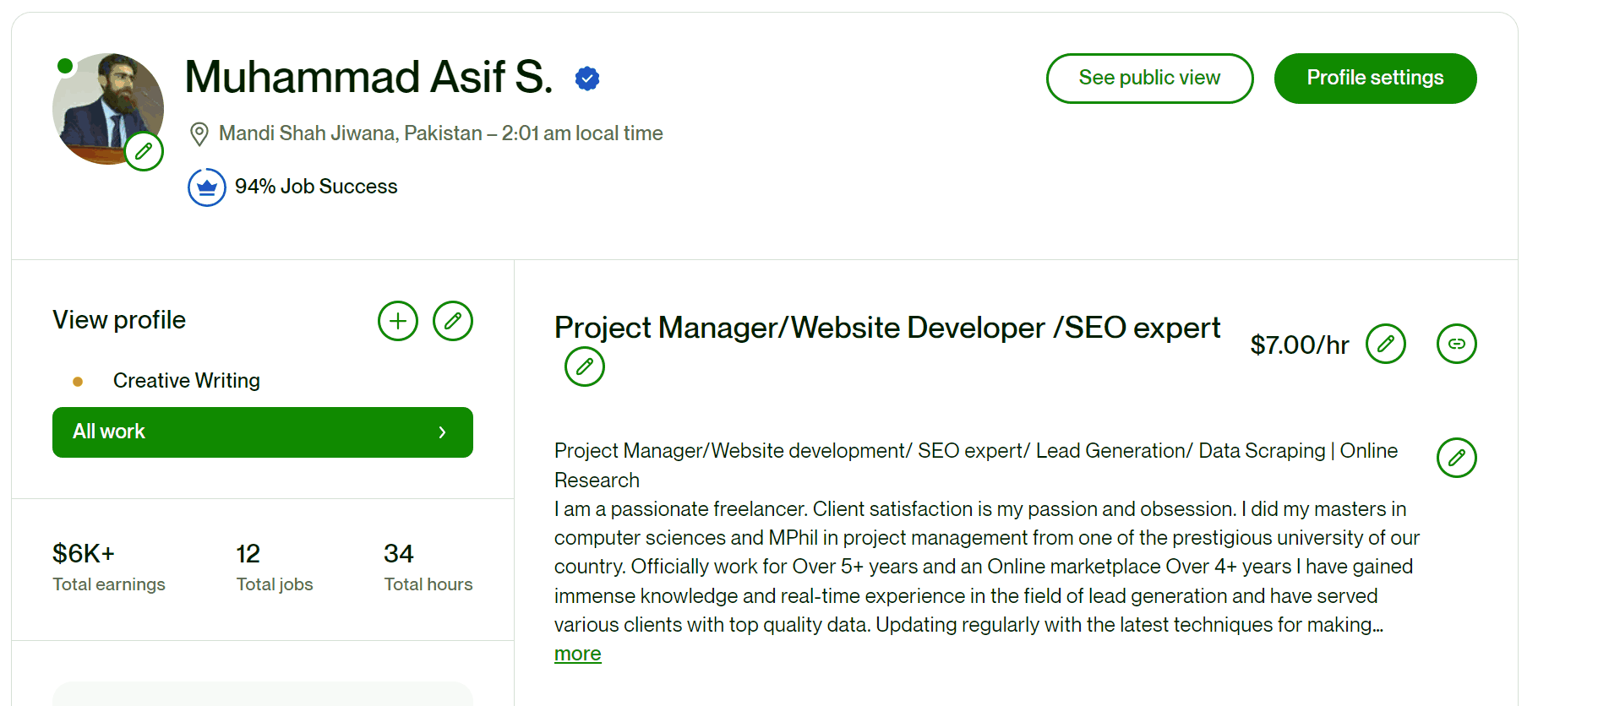Edit View profile section pencil icon

[x=453, y=321]
